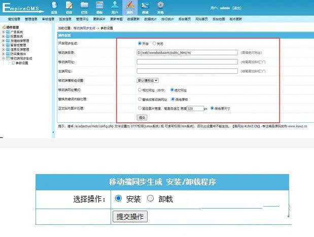The height and width of the screenshot is (237, 314).
Task: Open 版本更新 menu item
Action: 236,19
